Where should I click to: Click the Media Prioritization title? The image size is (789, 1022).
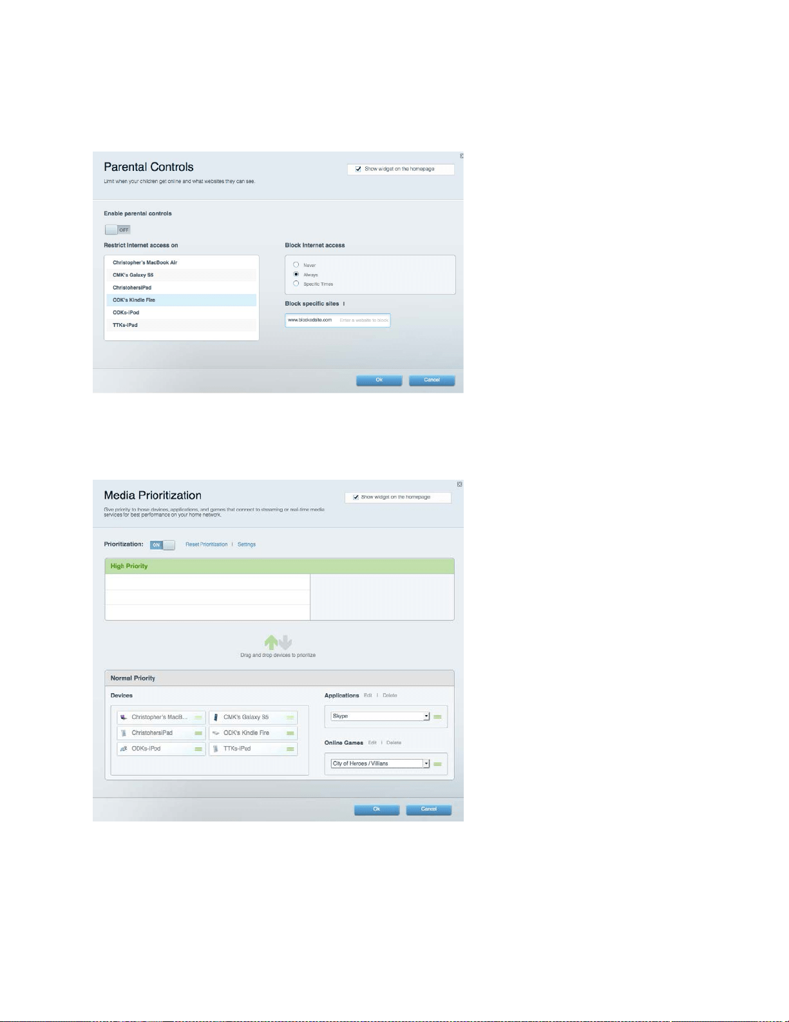[x=153, y=495]
